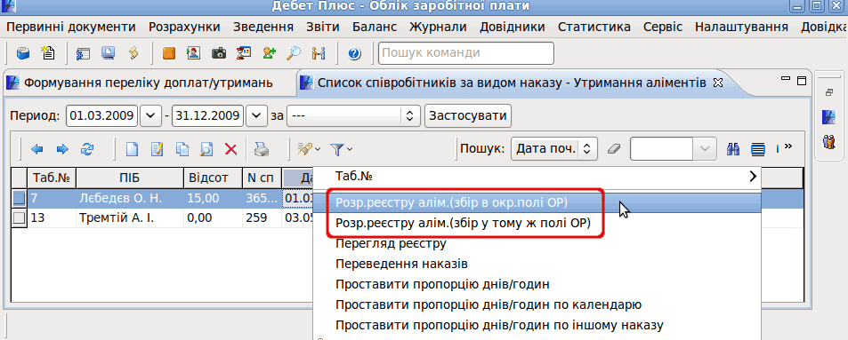
Task: Click the Застосувати button
Action: (x=468, y=115)
